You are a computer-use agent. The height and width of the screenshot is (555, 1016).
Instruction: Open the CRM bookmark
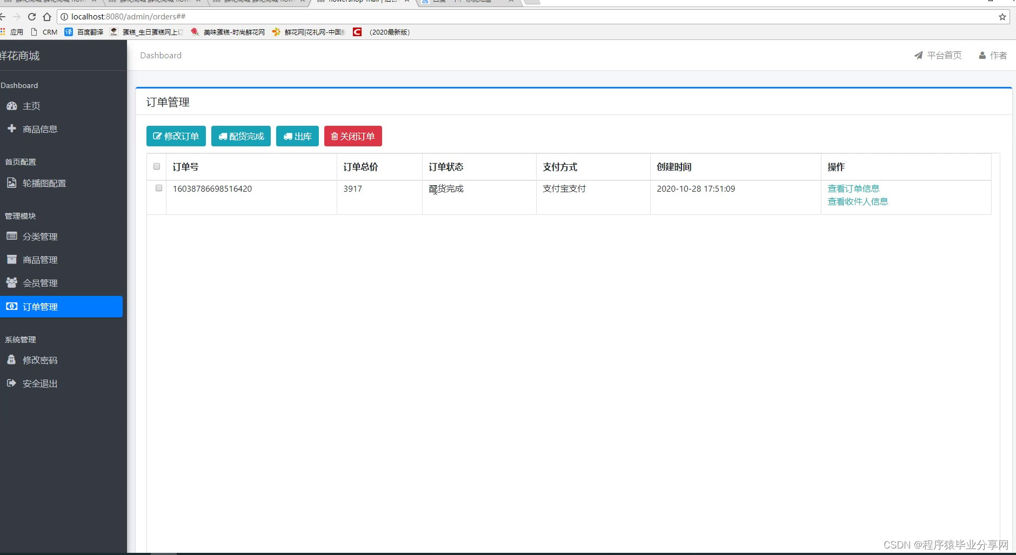(44, 32)
